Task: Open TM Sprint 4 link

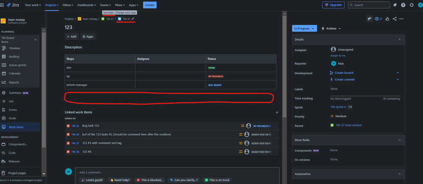Action: tap(338, 107)
